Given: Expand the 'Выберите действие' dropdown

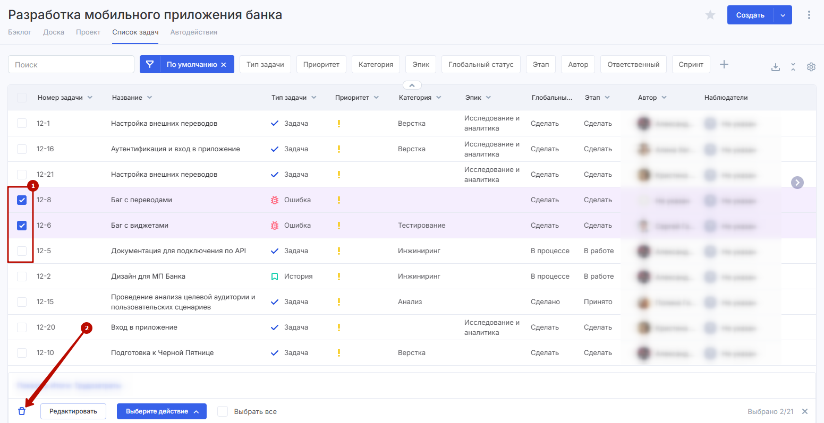Looking at the screenshot, I should [x=162, y=411].
